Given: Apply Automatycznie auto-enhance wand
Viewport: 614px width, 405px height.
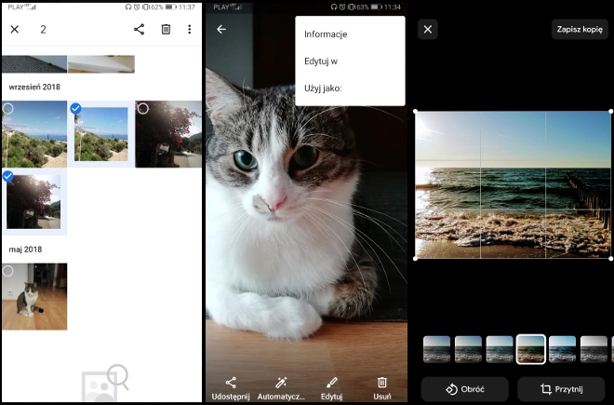Looking at the screenshot, I should point(281,387).
